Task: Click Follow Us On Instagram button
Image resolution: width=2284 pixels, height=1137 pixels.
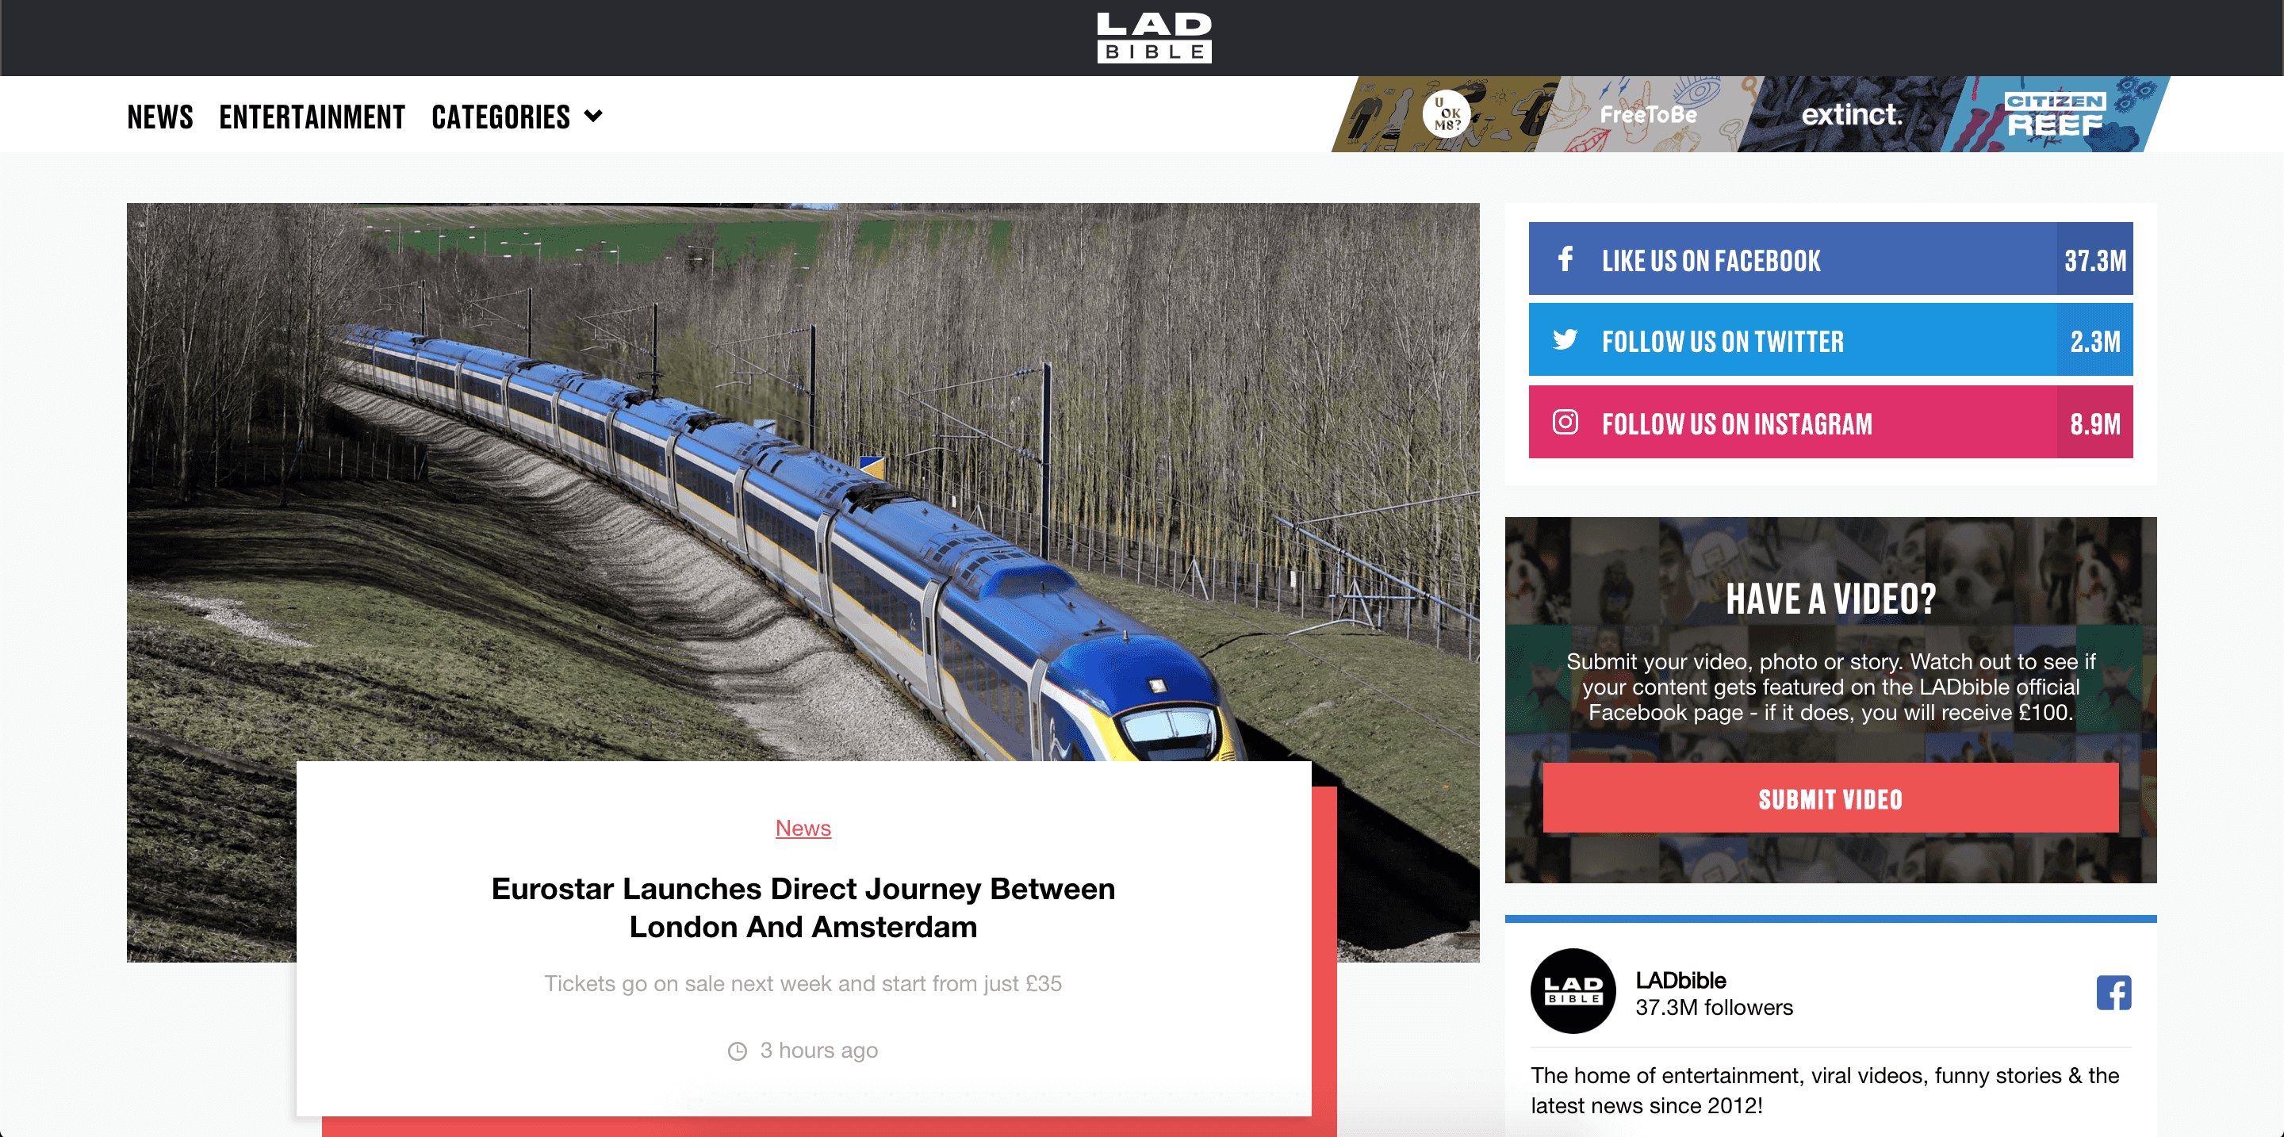Action: coord(1830,422)
